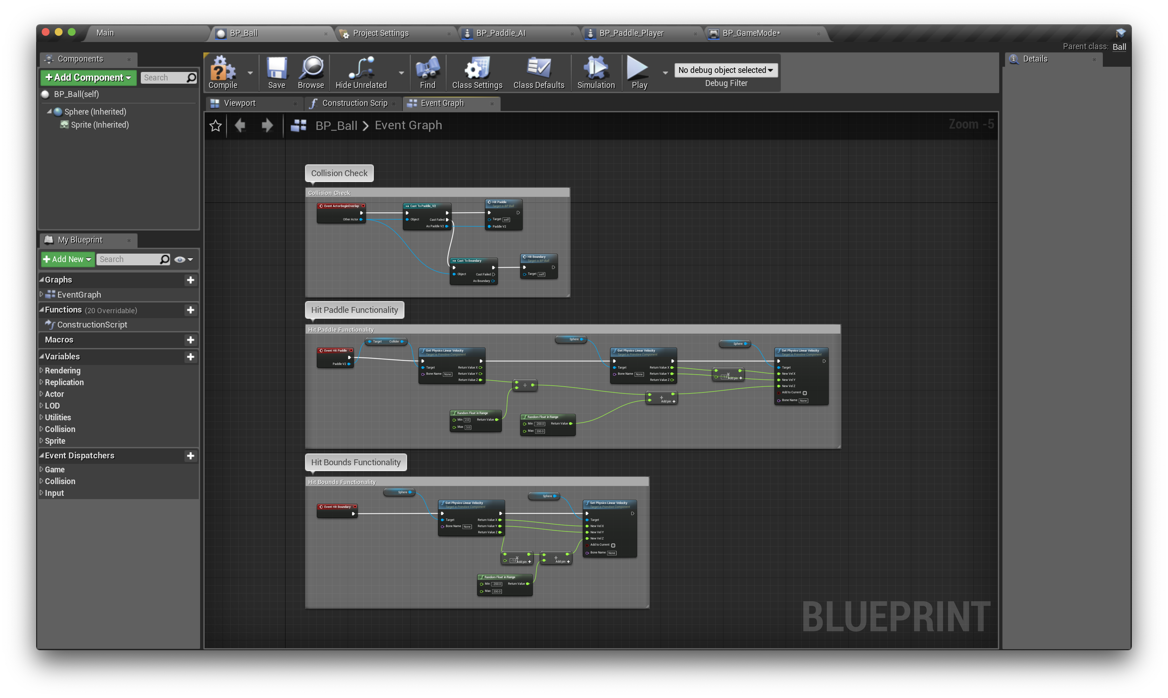The width and height of the screenshot is (1168, 698).
Task: Click the Browse magnifier icon
Action: (x=311, y=69)
